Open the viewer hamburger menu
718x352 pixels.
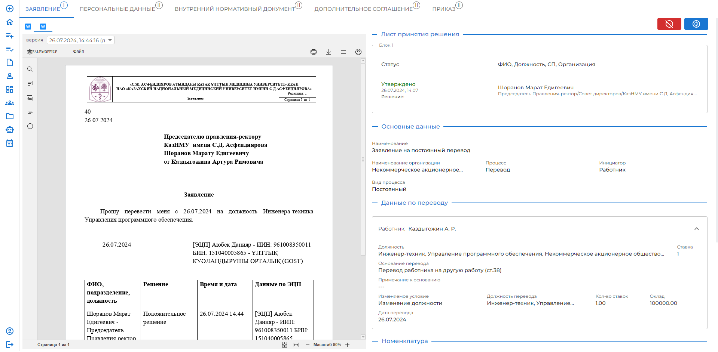coord(343,52)
